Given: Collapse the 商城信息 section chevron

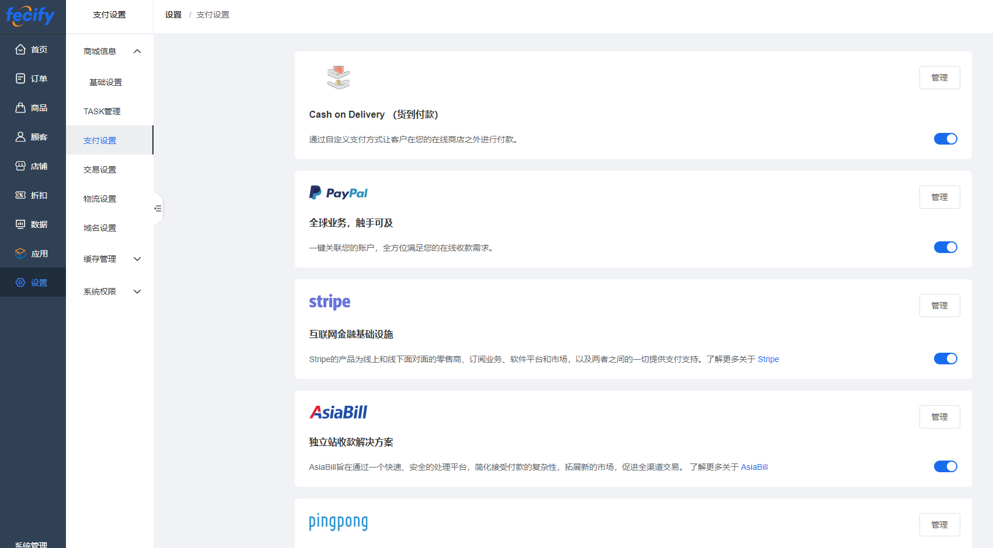Looking at the screenshot, I should [x=137, y=51].
